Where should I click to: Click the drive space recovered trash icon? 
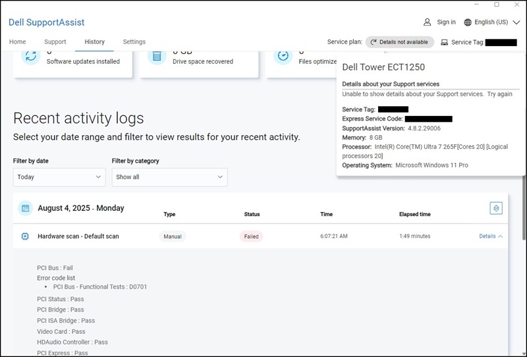tap(157, 56)
